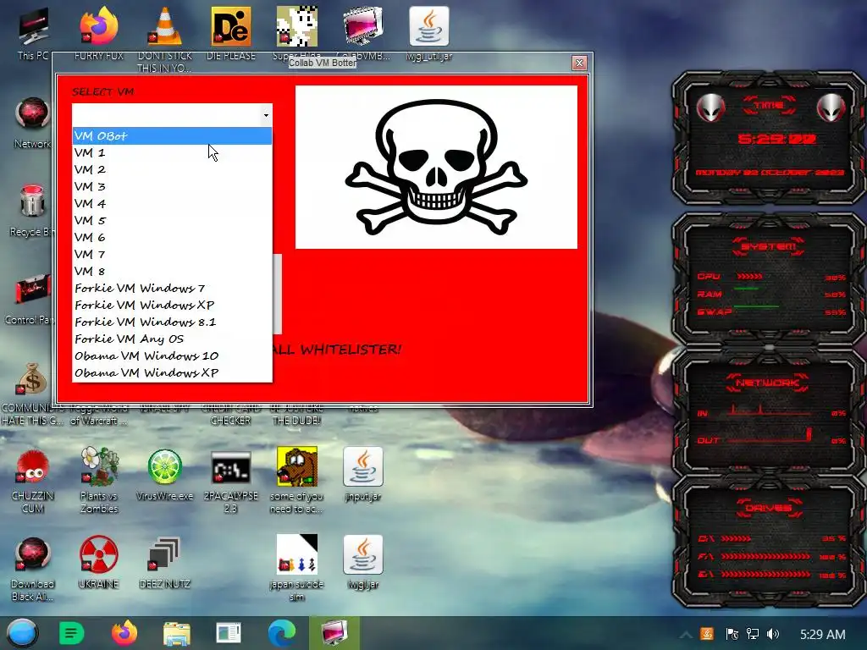
Task: Select VM 0Bot in the dropdown list
Action: [x=172, y=136]
